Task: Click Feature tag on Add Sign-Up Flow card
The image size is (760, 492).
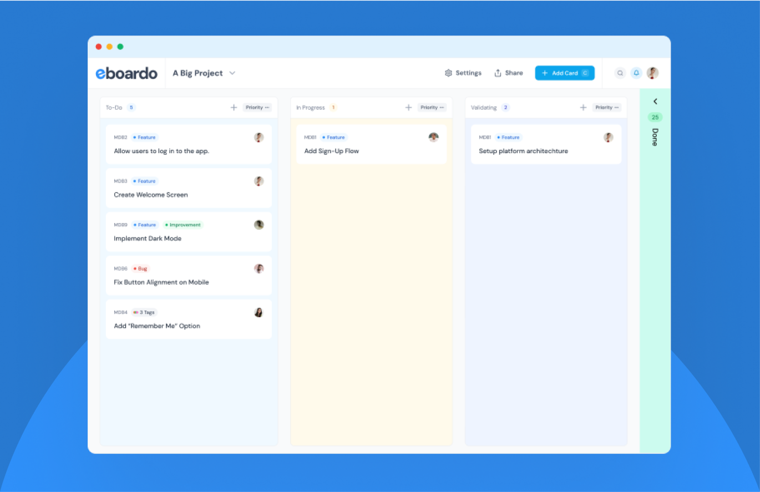Action: (x=334, y=137)
